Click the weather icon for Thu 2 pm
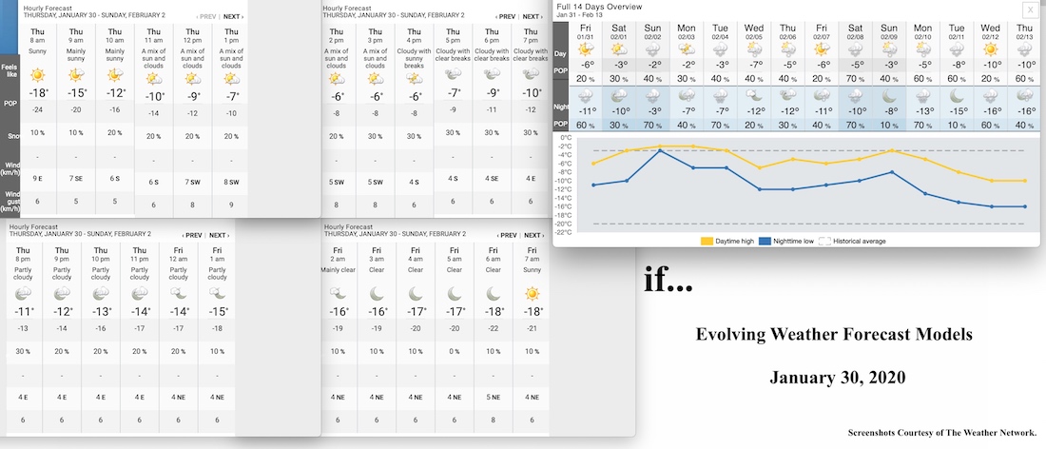Screen dimensions: 1046x449 coord(337,79)
